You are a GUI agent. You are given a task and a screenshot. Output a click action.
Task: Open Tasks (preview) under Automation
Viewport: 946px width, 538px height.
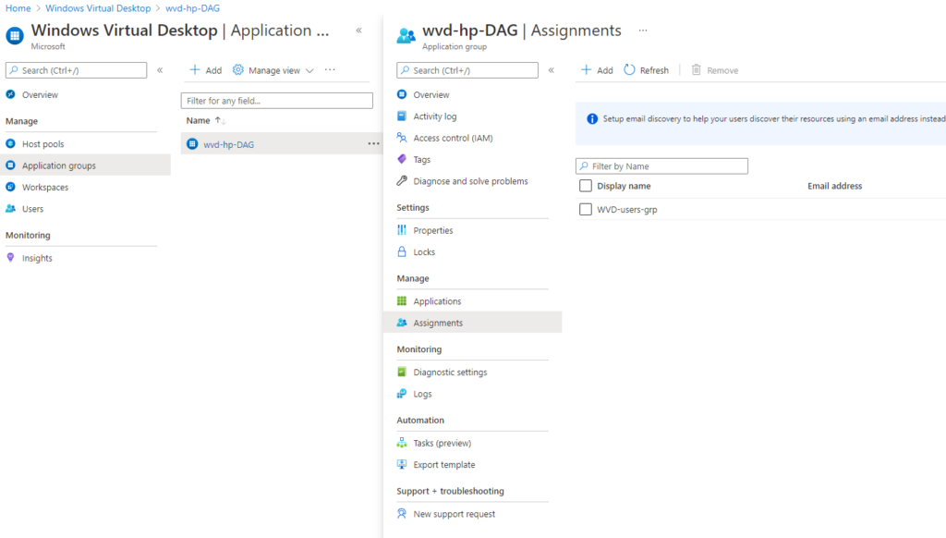click(x=442, y=443)
